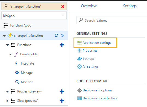Click the Search features magnifier icon
147x107 pixels.
(81, 20)
